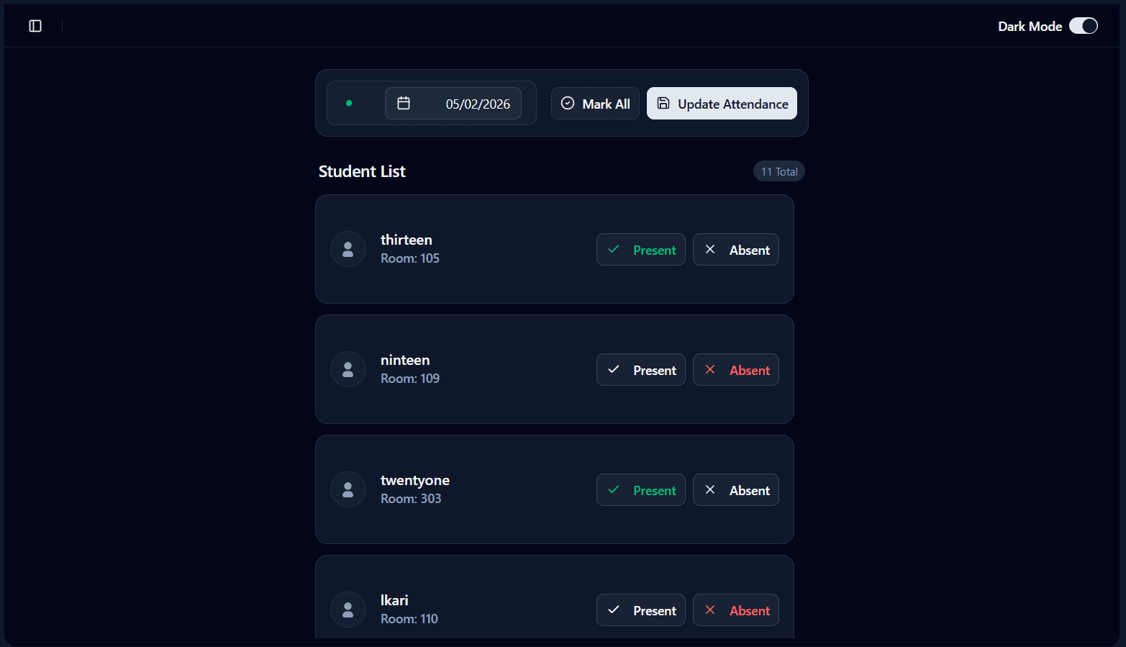The height and width of the screenshot is (647, 1126).
Task: Select Absent for Ikari
Action: [x=735, y=610]
